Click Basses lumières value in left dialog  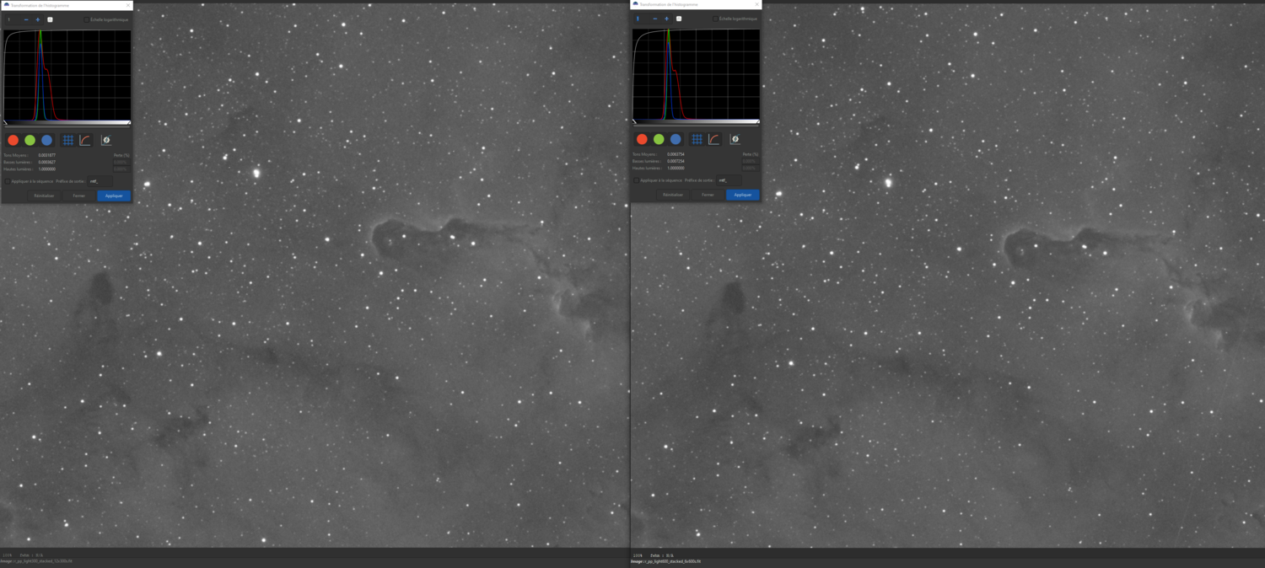(47, 162)
